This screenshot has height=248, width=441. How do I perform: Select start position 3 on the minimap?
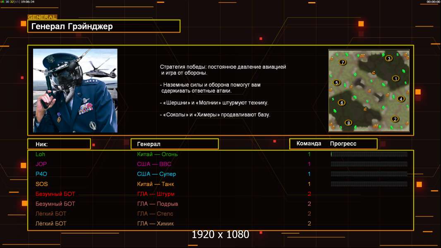pyautogui.click(x=389, y=58)
